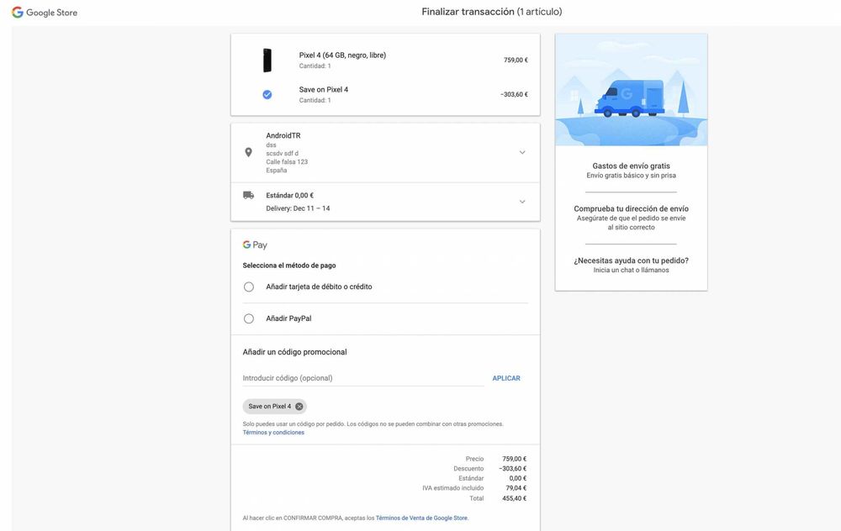Image resolution: width=841 pixels, height=531 pixels.
Task: Click the Pixel 4 (64 GB, negro, libre) item
Action: point(342,55)
